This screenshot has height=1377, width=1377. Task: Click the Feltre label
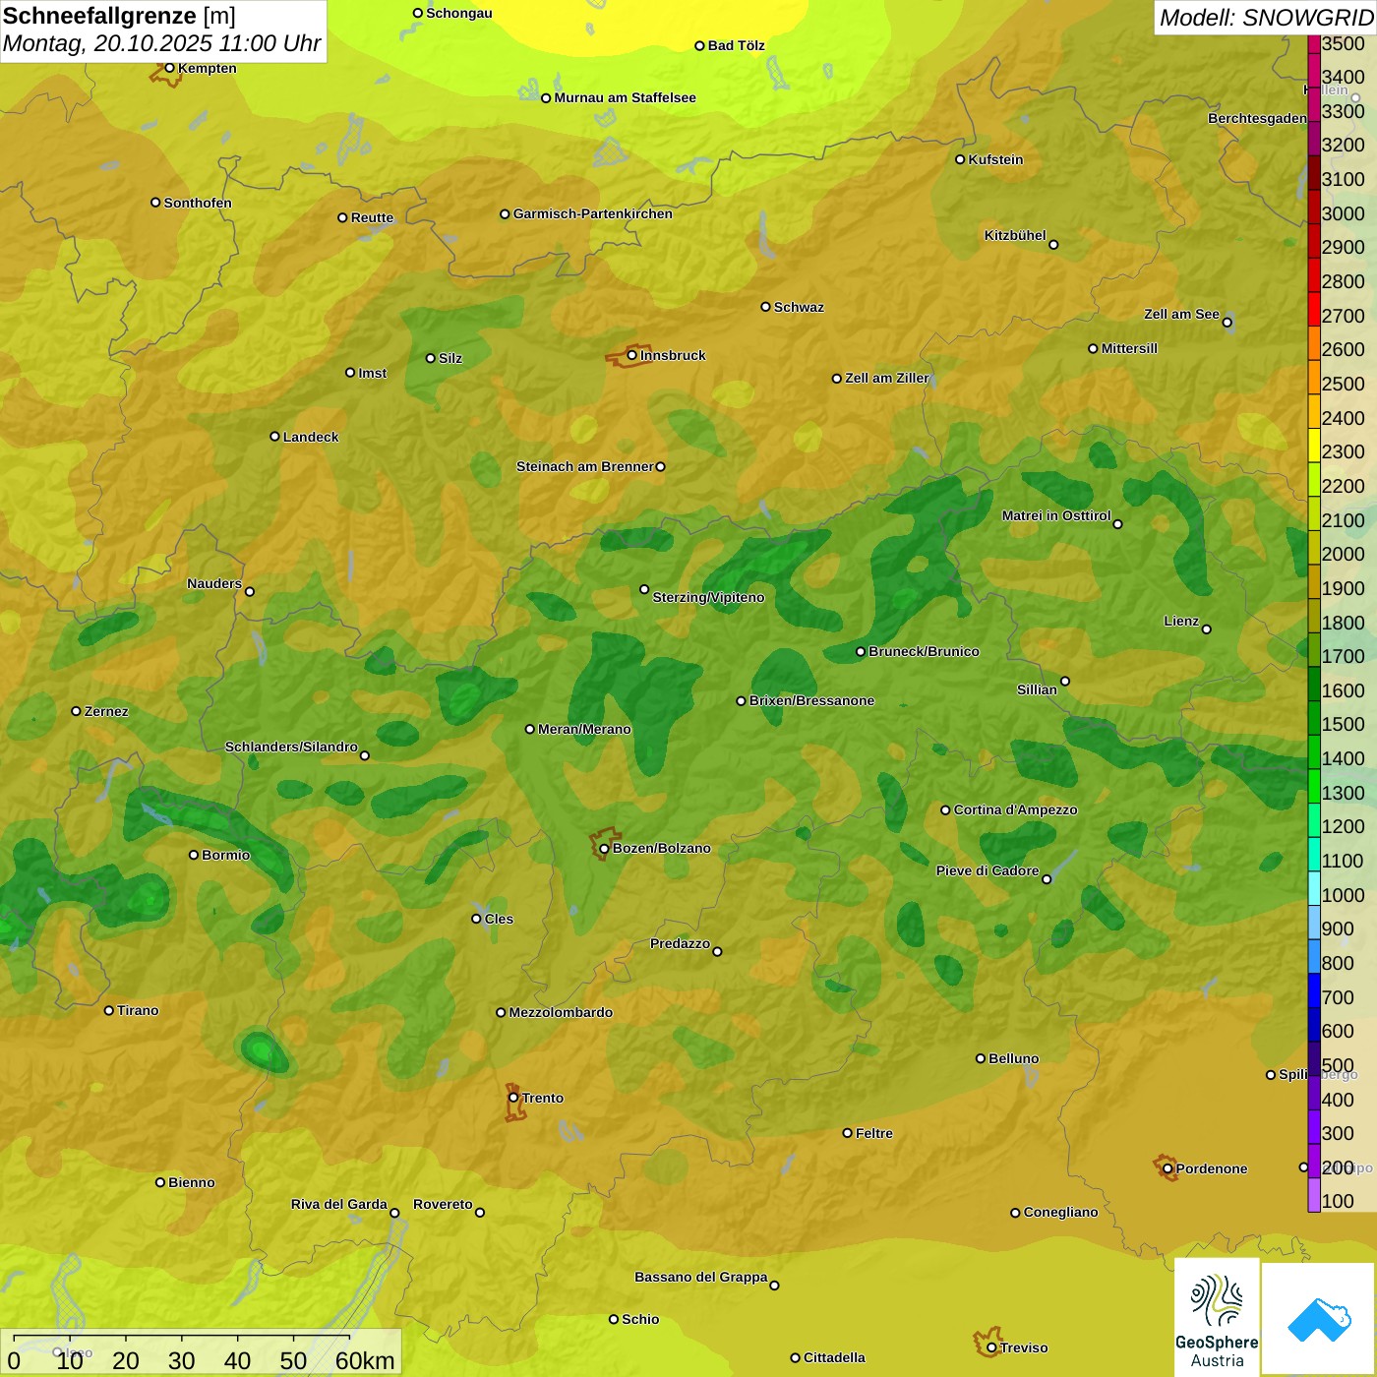click(x=874, y=1133)
